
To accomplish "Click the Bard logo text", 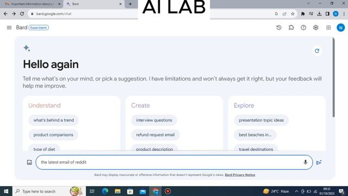I will (x=22, y=28).
